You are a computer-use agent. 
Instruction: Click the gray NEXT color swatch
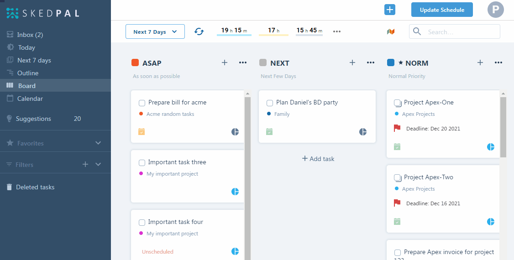[x=262, y=62]
